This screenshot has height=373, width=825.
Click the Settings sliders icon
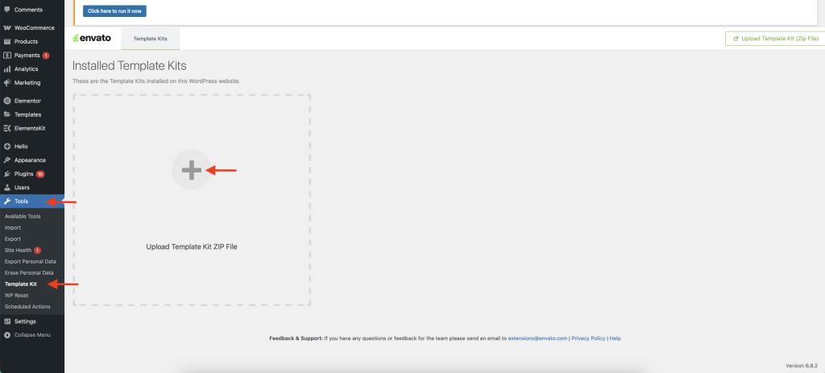point(6,321)
